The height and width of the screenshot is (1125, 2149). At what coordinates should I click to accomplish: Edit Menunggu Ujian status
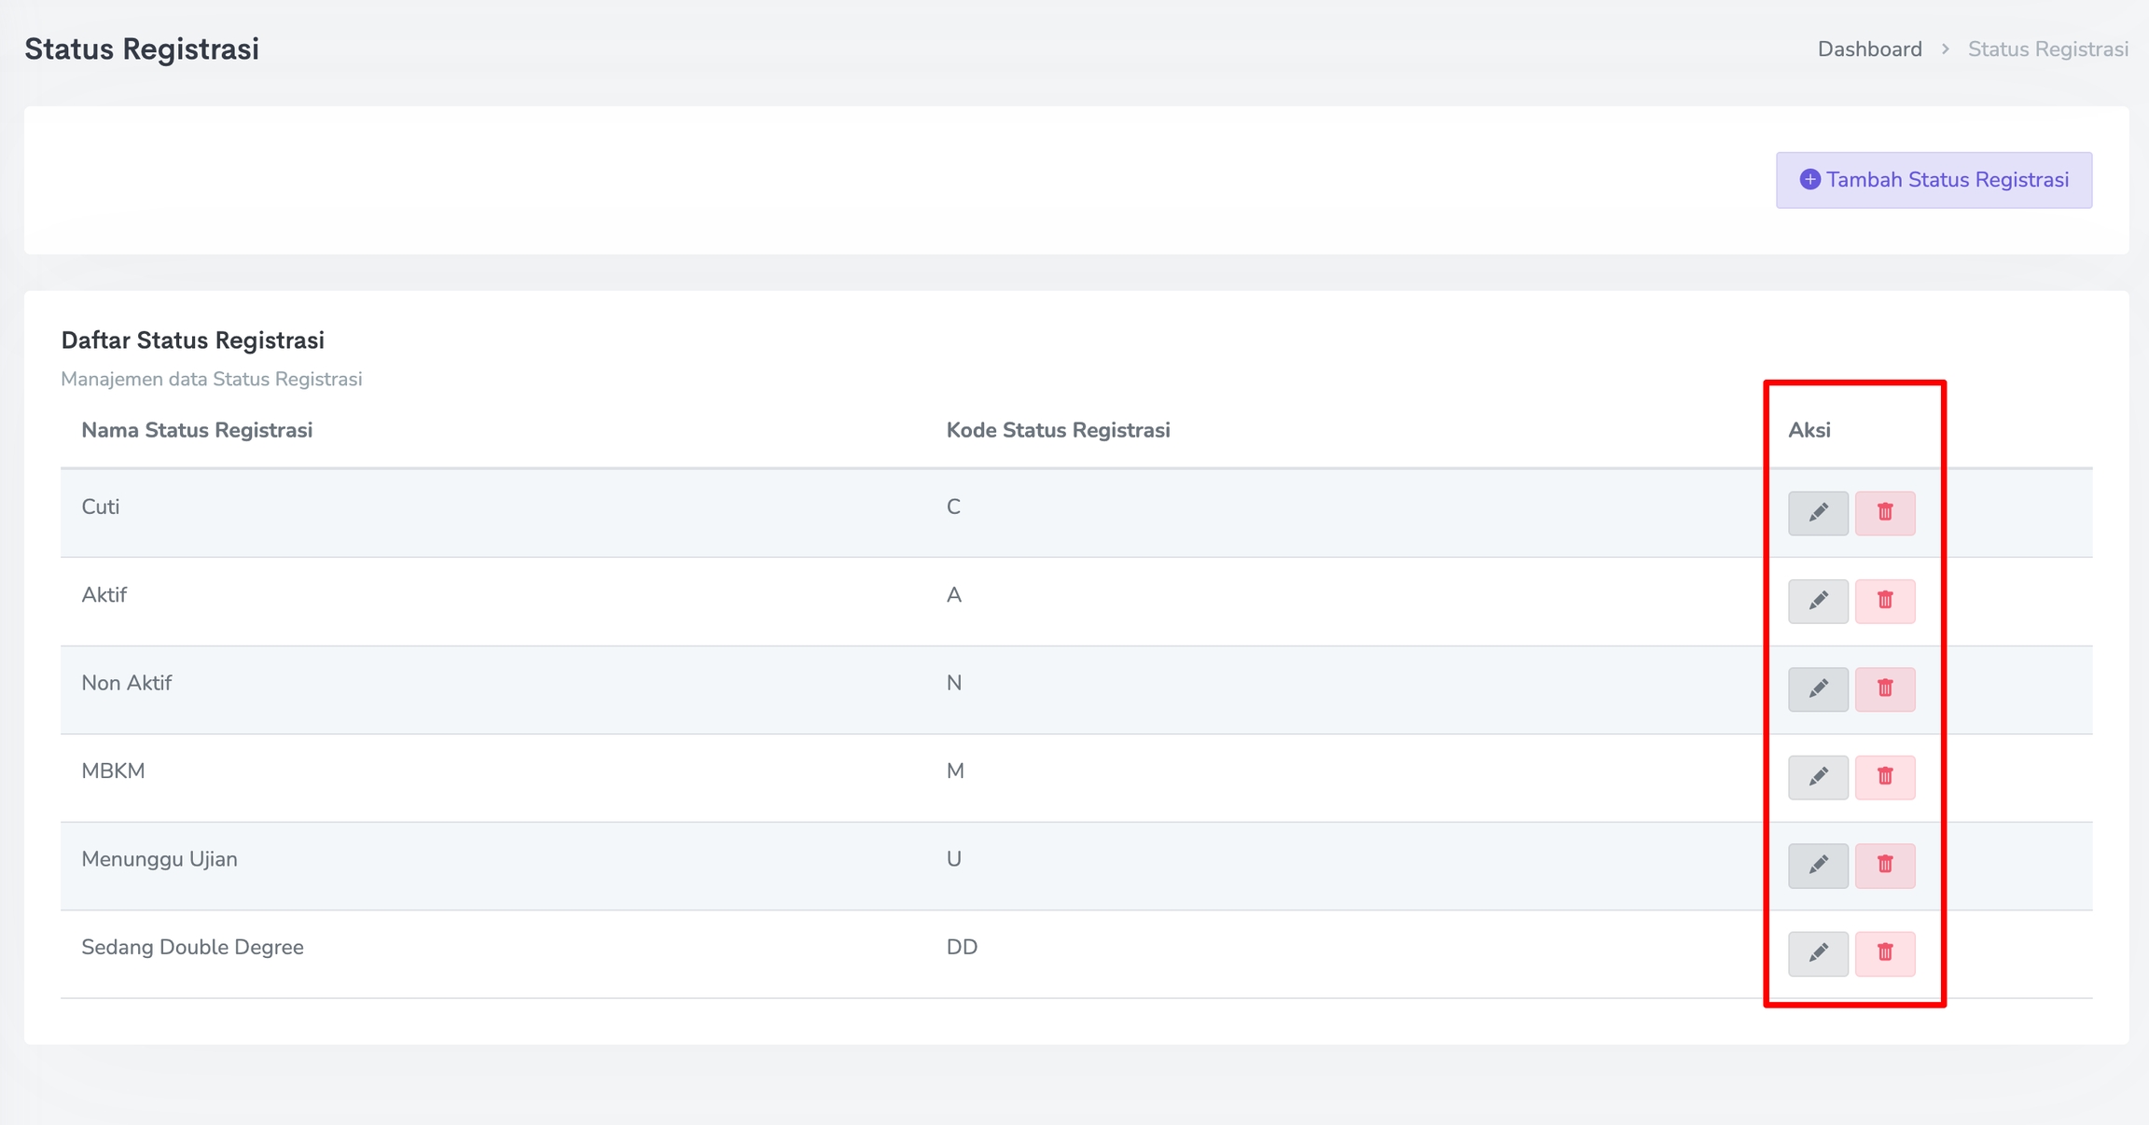tap(1818, 866)
